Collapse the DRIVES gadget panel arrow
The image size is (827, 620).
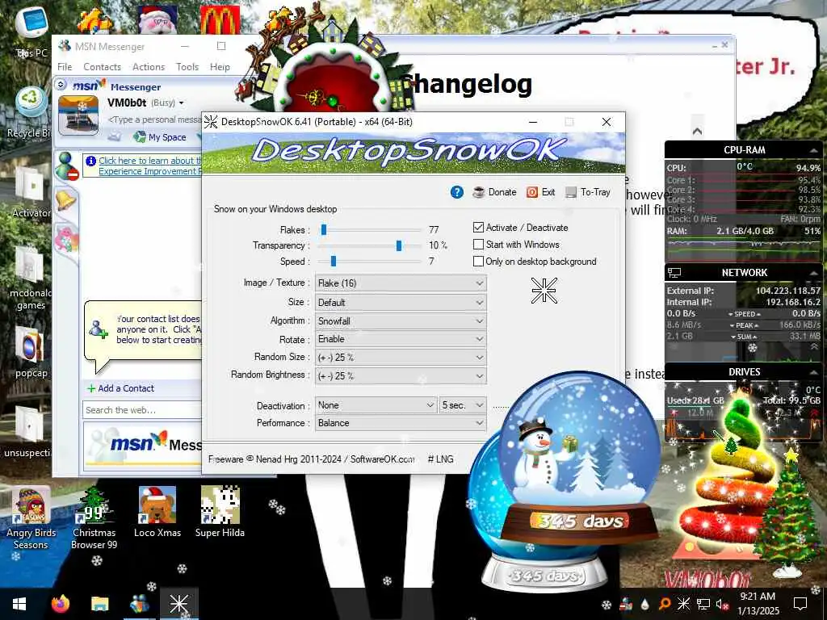point(812,372)
